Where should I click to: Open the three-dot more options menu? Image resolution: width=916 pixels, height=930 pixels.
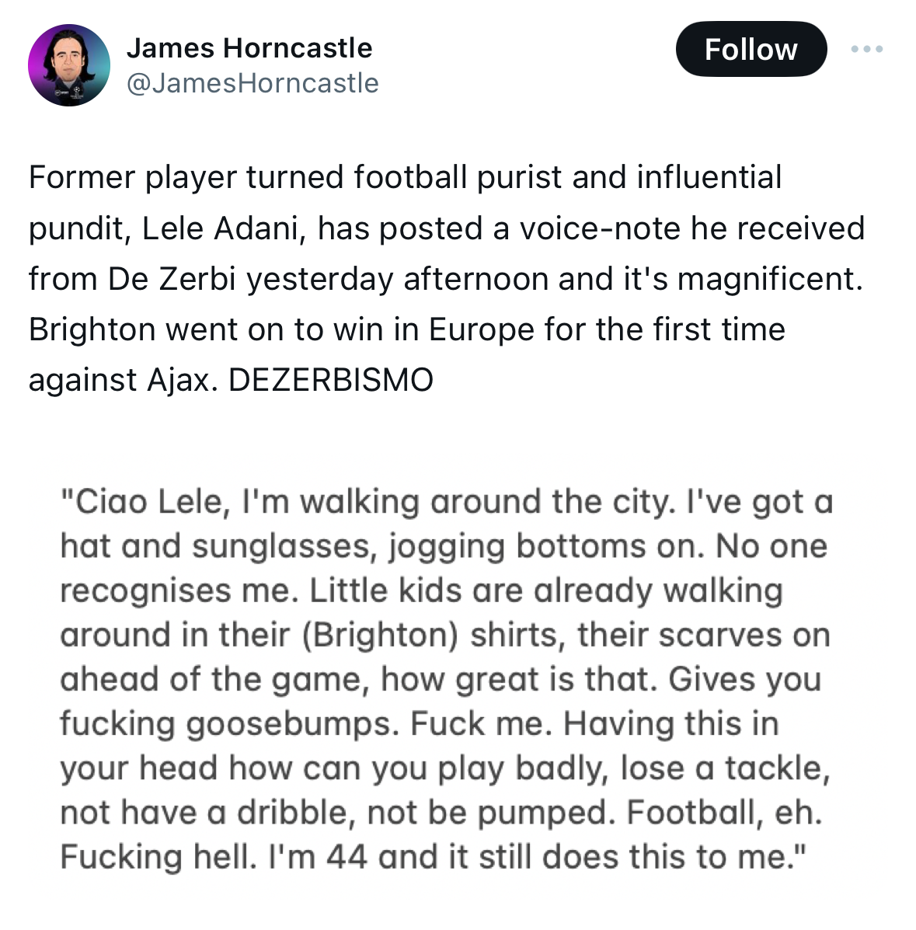tap(867, 49)
